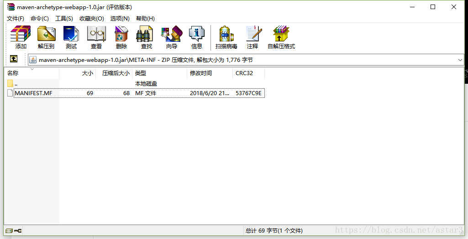
Task: Click the drive icon in status bar
Action: 9,231
